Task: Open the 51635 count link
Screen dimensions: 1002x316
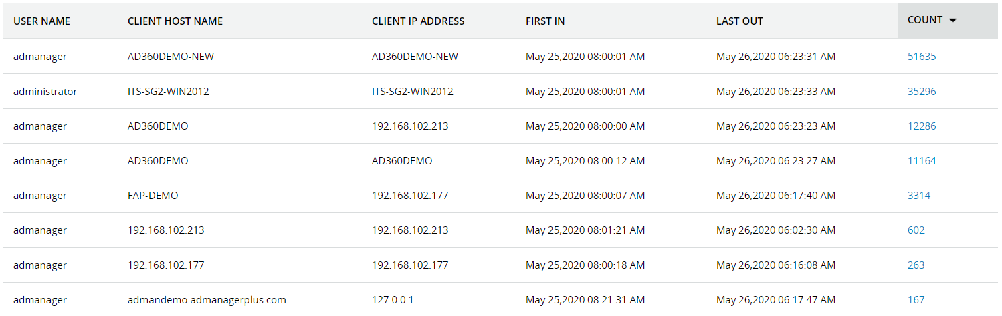Action: (x=922, y=57)
